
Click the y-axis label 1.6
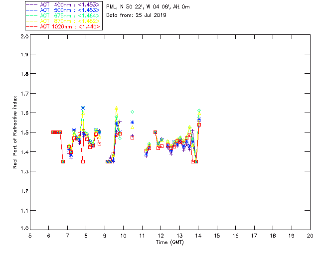tap(24, 113)
